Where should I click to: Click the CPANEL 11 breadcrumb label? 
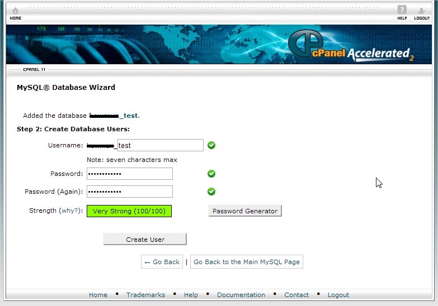[x=34, y=69]
